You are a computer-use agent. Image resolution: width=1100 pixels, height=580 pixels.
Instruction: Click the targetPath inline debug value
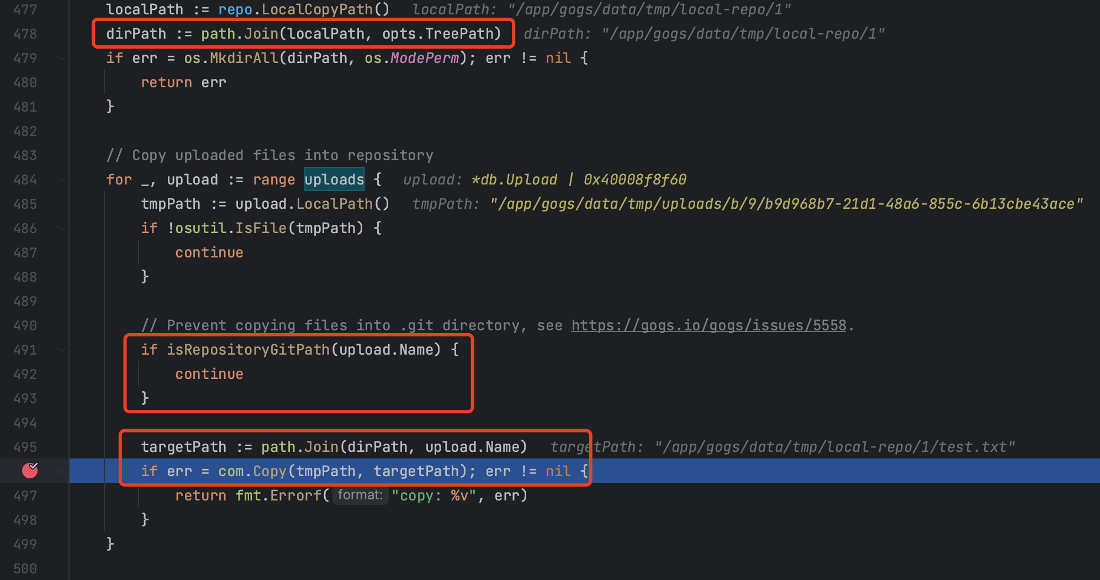pos(783,447)
